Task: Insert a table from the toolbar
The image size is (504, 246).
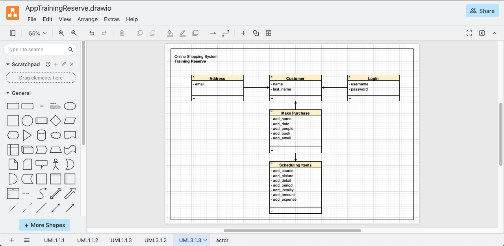Action: point(269,33)
